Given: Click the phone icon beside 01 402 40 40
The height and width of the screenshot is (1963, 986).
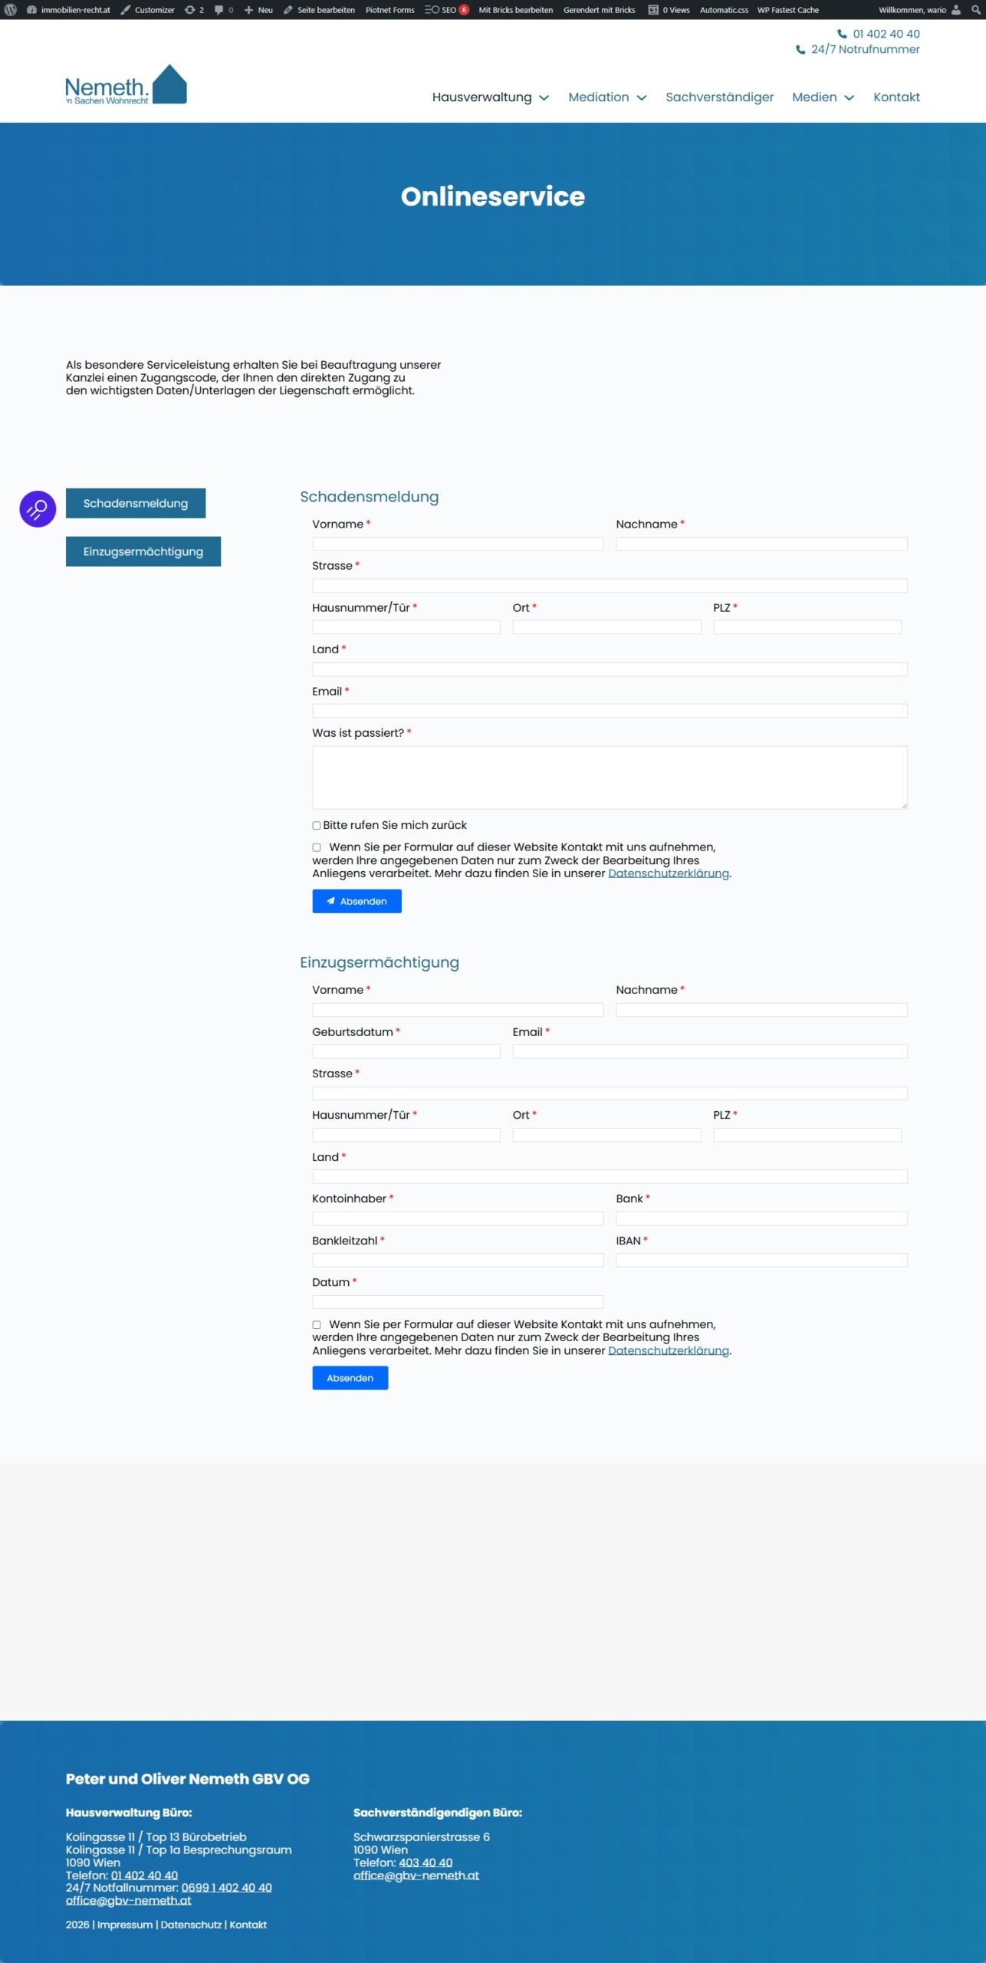Looking at the screenshot, I should pyautogui.click(x=842, y=35).
